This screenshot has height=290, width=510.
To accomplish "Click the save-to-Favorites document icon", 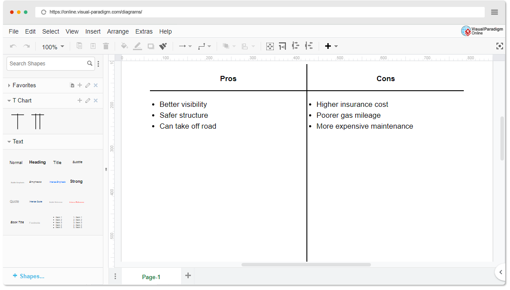I will pyautogui.click(x=72, y=85).
